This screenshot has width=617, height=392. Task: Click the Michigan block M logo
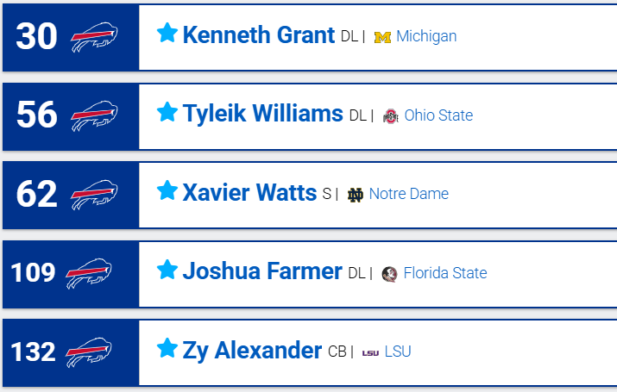pyautogui.click(x=382, y=37)
